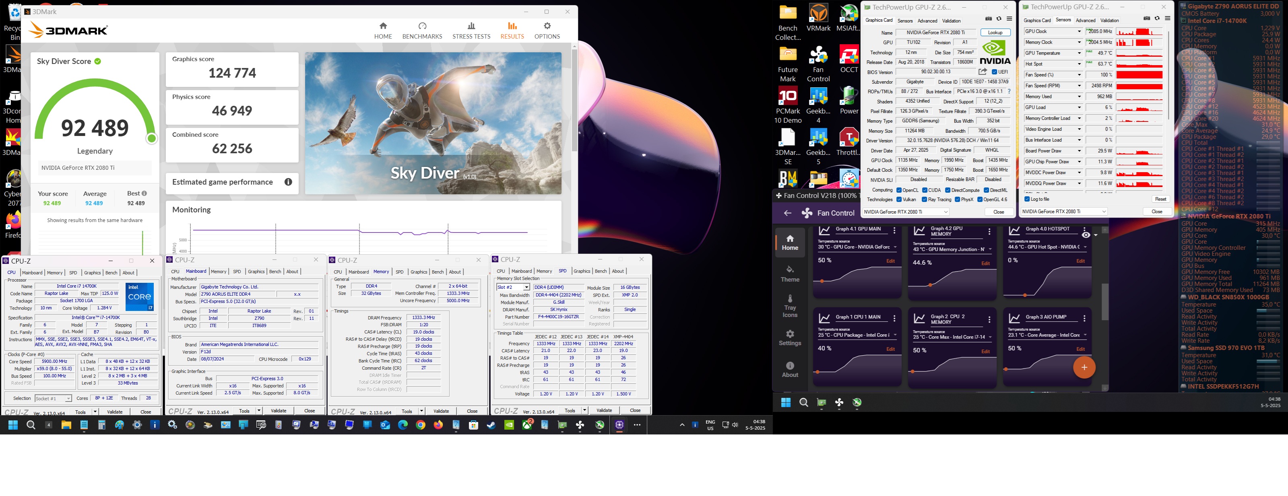Image resolution: width=1288 pixels, height=496 pixels.
Task: Open the GPU Clock sensor dropdown in GPU-Z
Action: click(x=1079, y=31)
